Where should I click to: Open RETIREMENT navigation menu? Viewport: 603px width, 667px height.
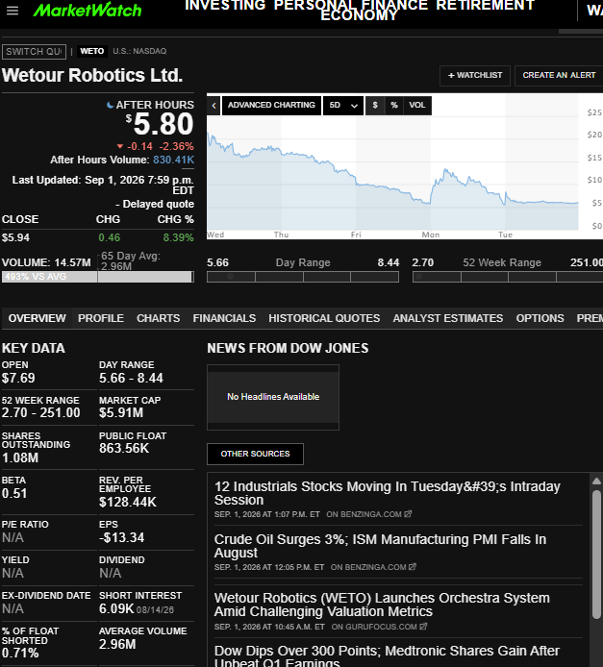[x=485, y=5]
